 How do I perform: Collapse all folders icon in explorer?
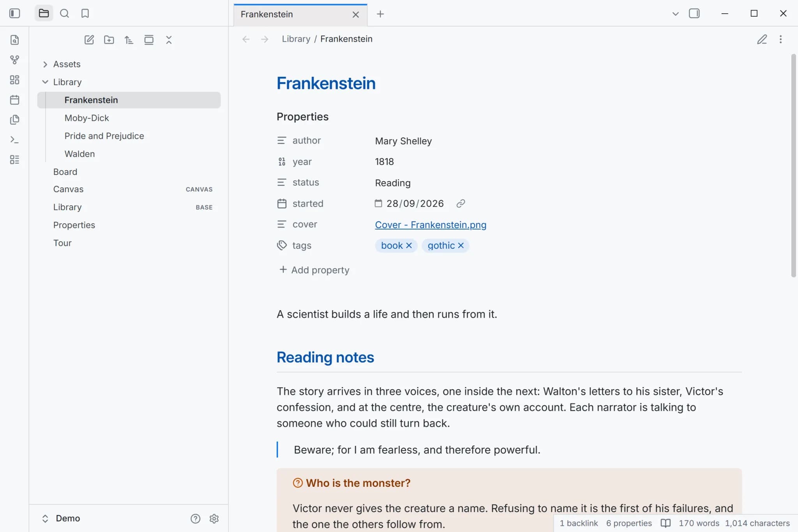pos(169,40)
